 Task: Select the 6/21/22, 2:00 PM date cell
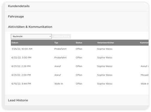21,75
